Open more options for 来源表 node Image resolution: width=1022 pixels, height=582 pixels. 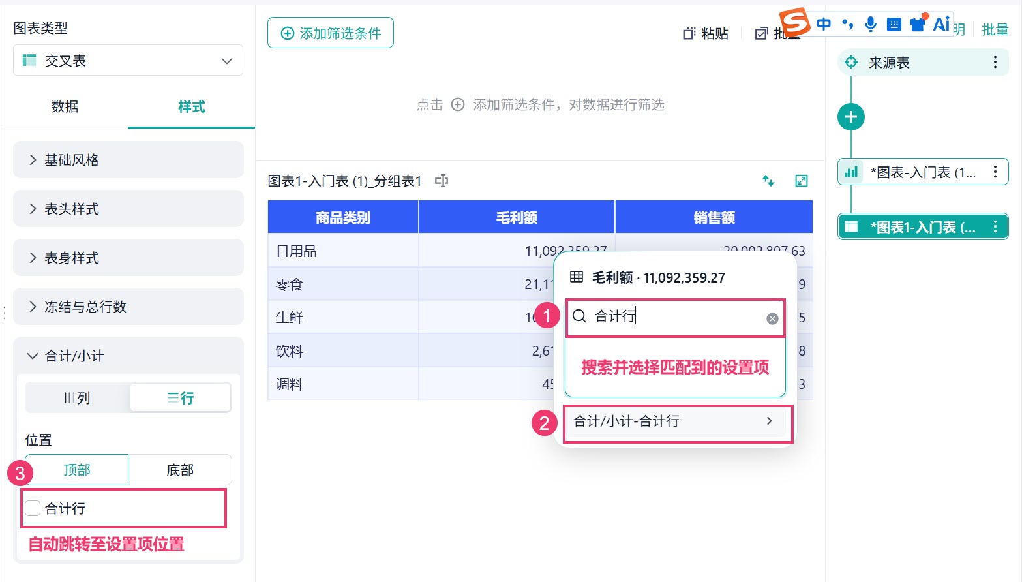tap(995, 63)
